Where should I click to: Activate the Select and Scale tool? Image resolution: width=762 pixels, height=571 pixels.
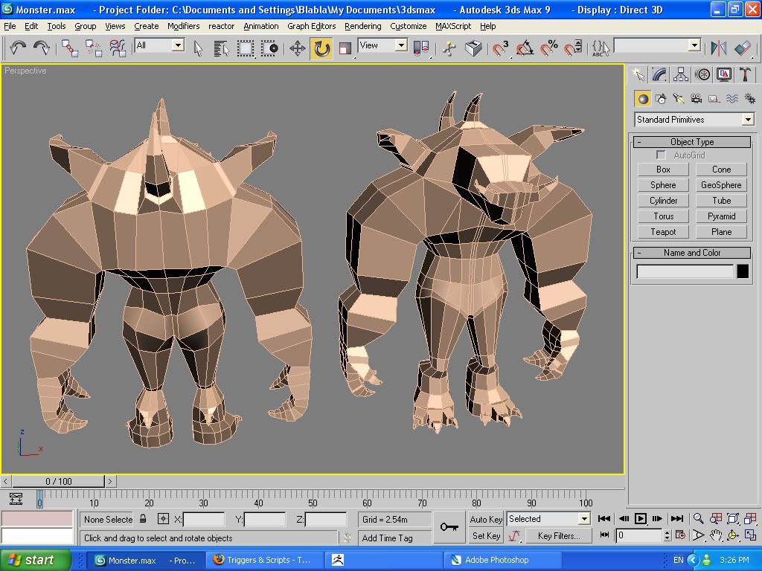click(345, 48)
